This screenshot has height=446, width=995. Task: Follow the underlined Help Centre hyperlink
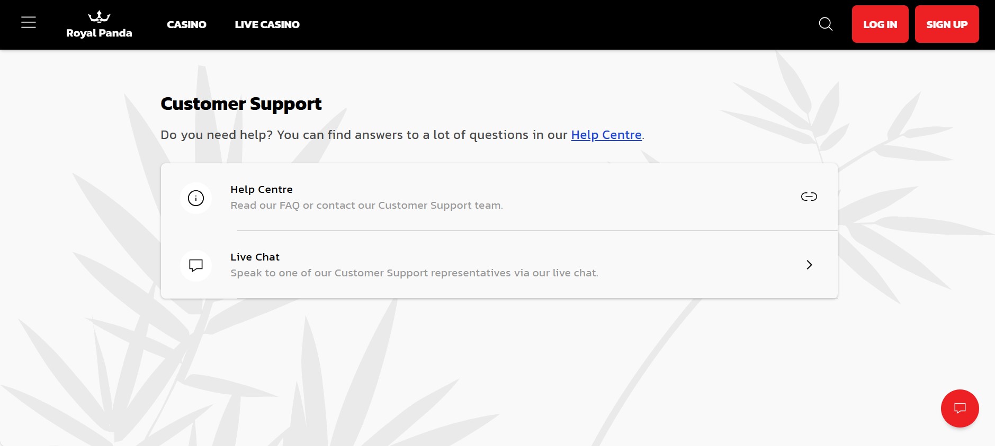(x=606, y=135)
